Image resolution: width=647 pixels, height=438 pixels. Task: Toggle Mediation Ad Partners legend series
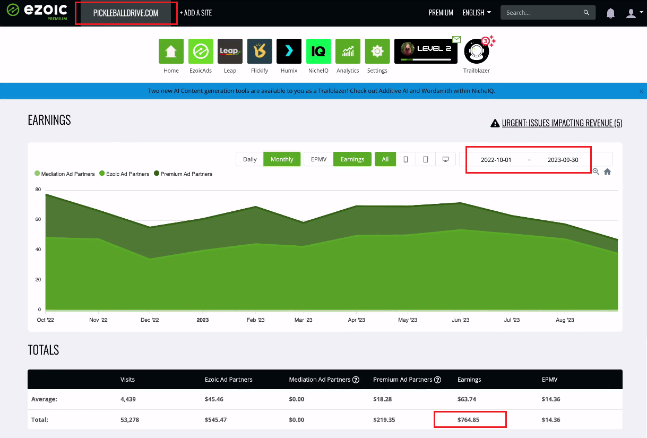tap(65, 174)
